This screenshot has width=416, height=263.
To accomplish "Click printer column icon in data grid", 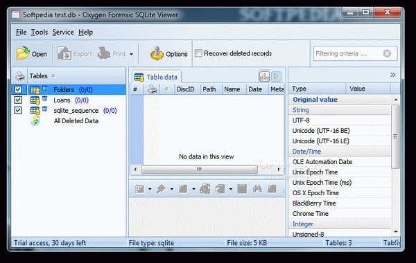I will [153, 89].
